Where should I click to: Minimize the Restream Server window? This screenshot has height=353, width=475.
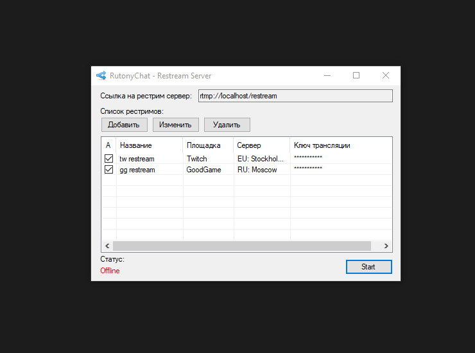tap(327, 75)
